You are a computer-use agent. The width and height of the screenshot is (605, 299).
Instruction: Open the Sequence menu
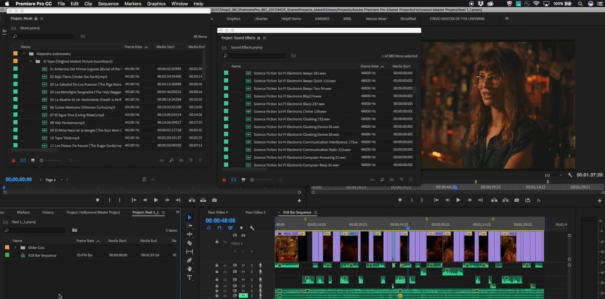[108, 4]
